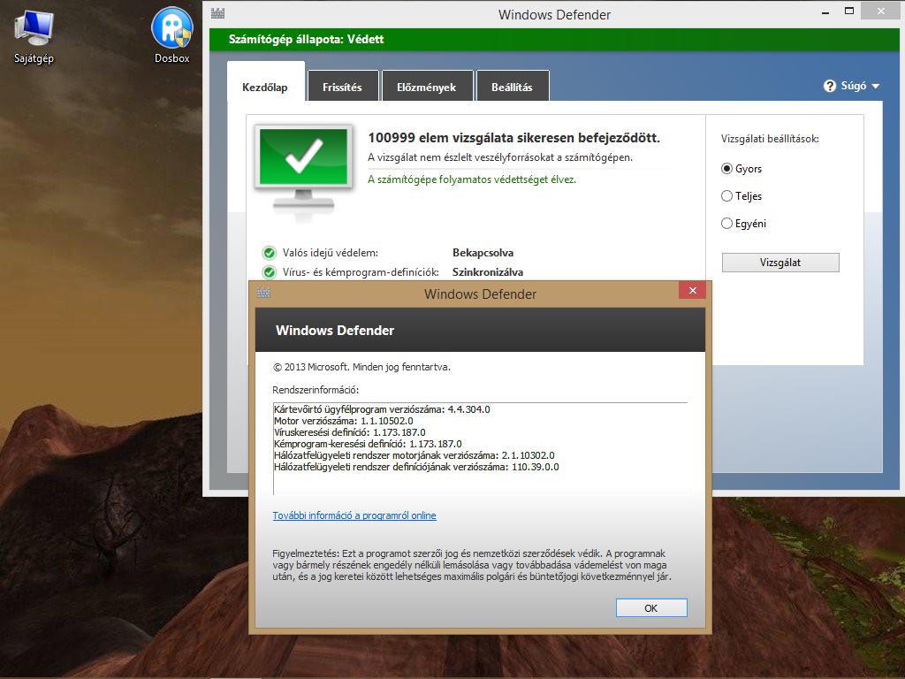
Task: Click the Valós idejű védelem green check icon
Action: pyautogui.click(x=269, y=253)
